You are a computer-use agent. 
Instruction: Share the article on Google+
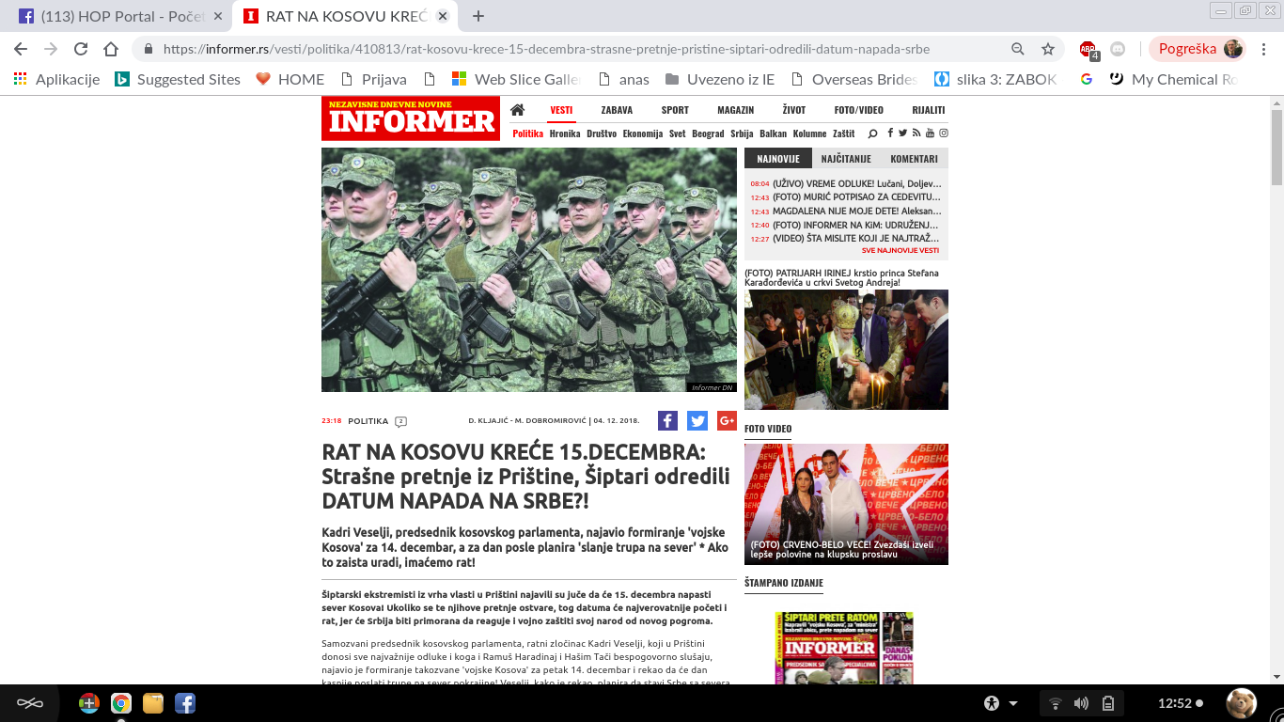tap(727, 420)
